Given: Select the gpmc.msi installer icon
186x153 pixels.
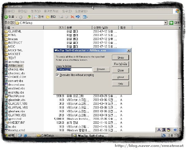Looking at the screenshot, I should point(6,119).
